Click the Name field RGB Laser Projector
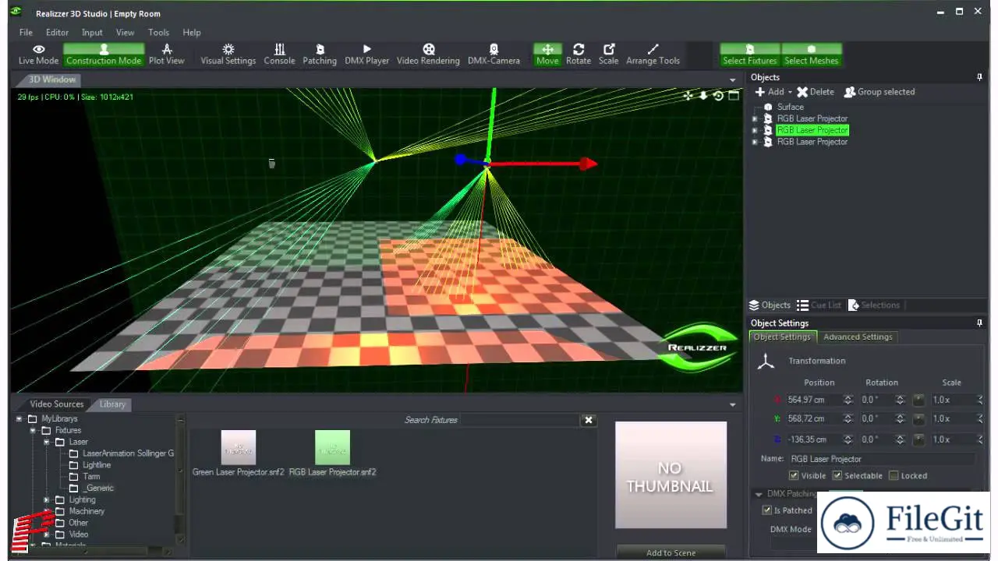The image size is (998, 561). pyautogui.click(x=881, y=459)
